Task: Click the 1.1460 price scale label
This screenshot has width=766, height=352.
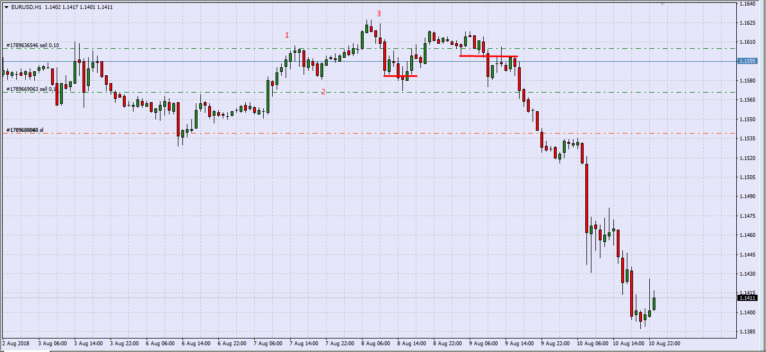Action: [747, 235]
